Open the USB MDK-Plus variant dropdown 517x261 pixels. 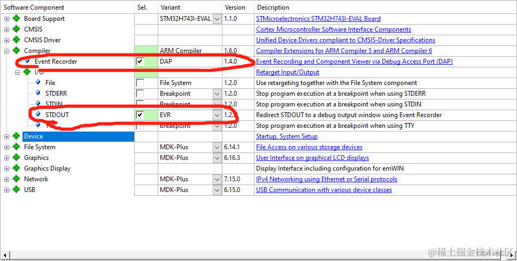(217, 190)
